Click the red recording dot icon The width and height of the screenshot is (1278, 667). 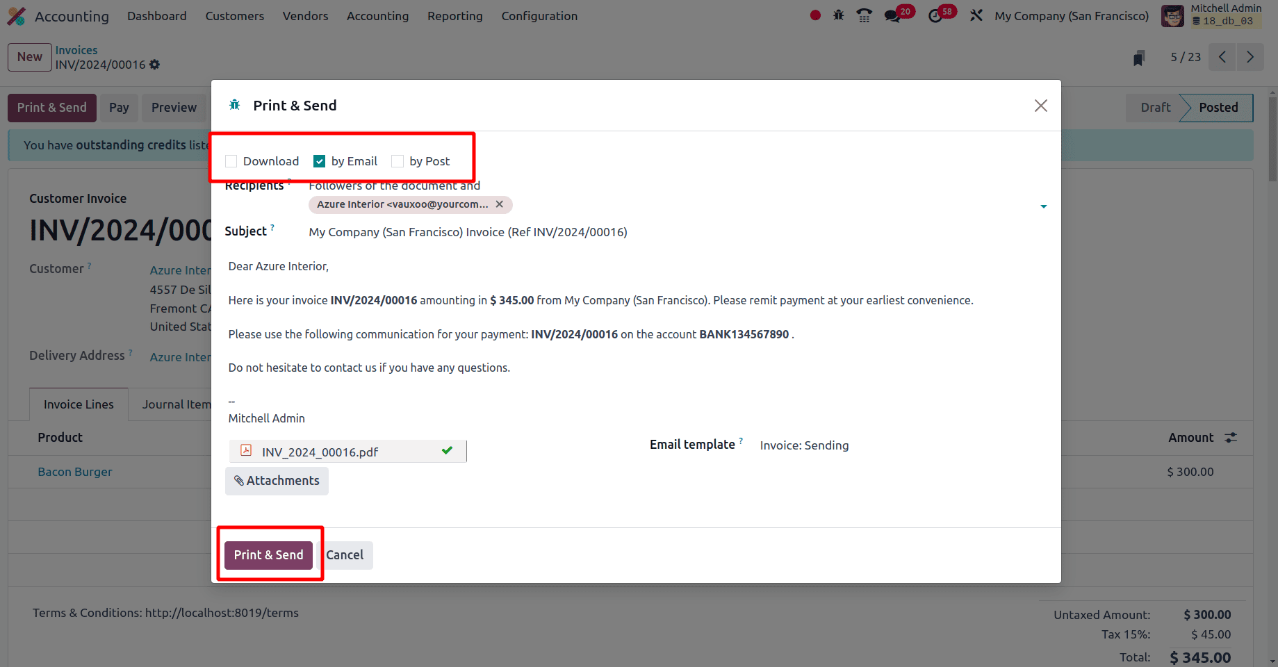click(x=815, y=15)
